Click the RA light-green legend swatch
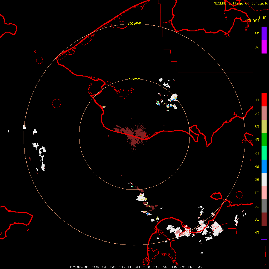The height and width of the screenshot is (269, 269). point(264,153)
